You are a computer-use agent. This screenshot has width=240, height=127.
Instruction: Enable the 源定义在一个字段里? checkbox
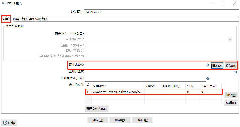point(87,34)
